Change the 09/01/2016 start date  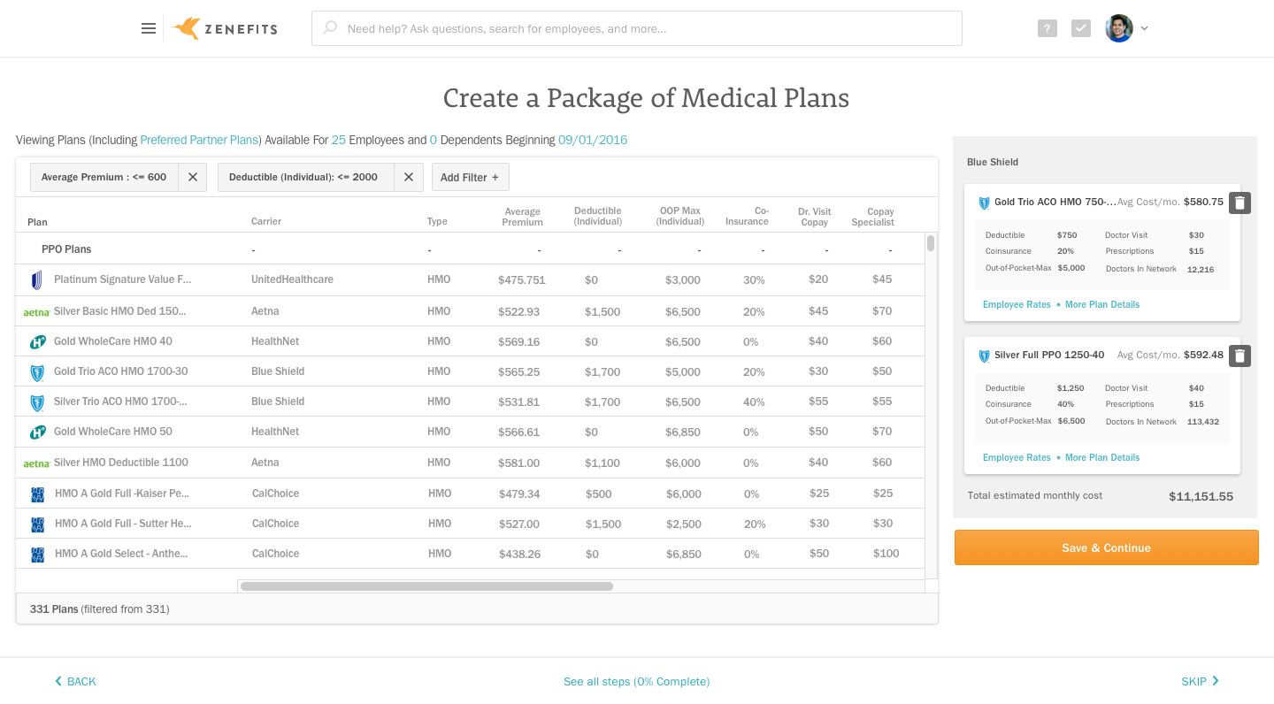click(593, 140)
